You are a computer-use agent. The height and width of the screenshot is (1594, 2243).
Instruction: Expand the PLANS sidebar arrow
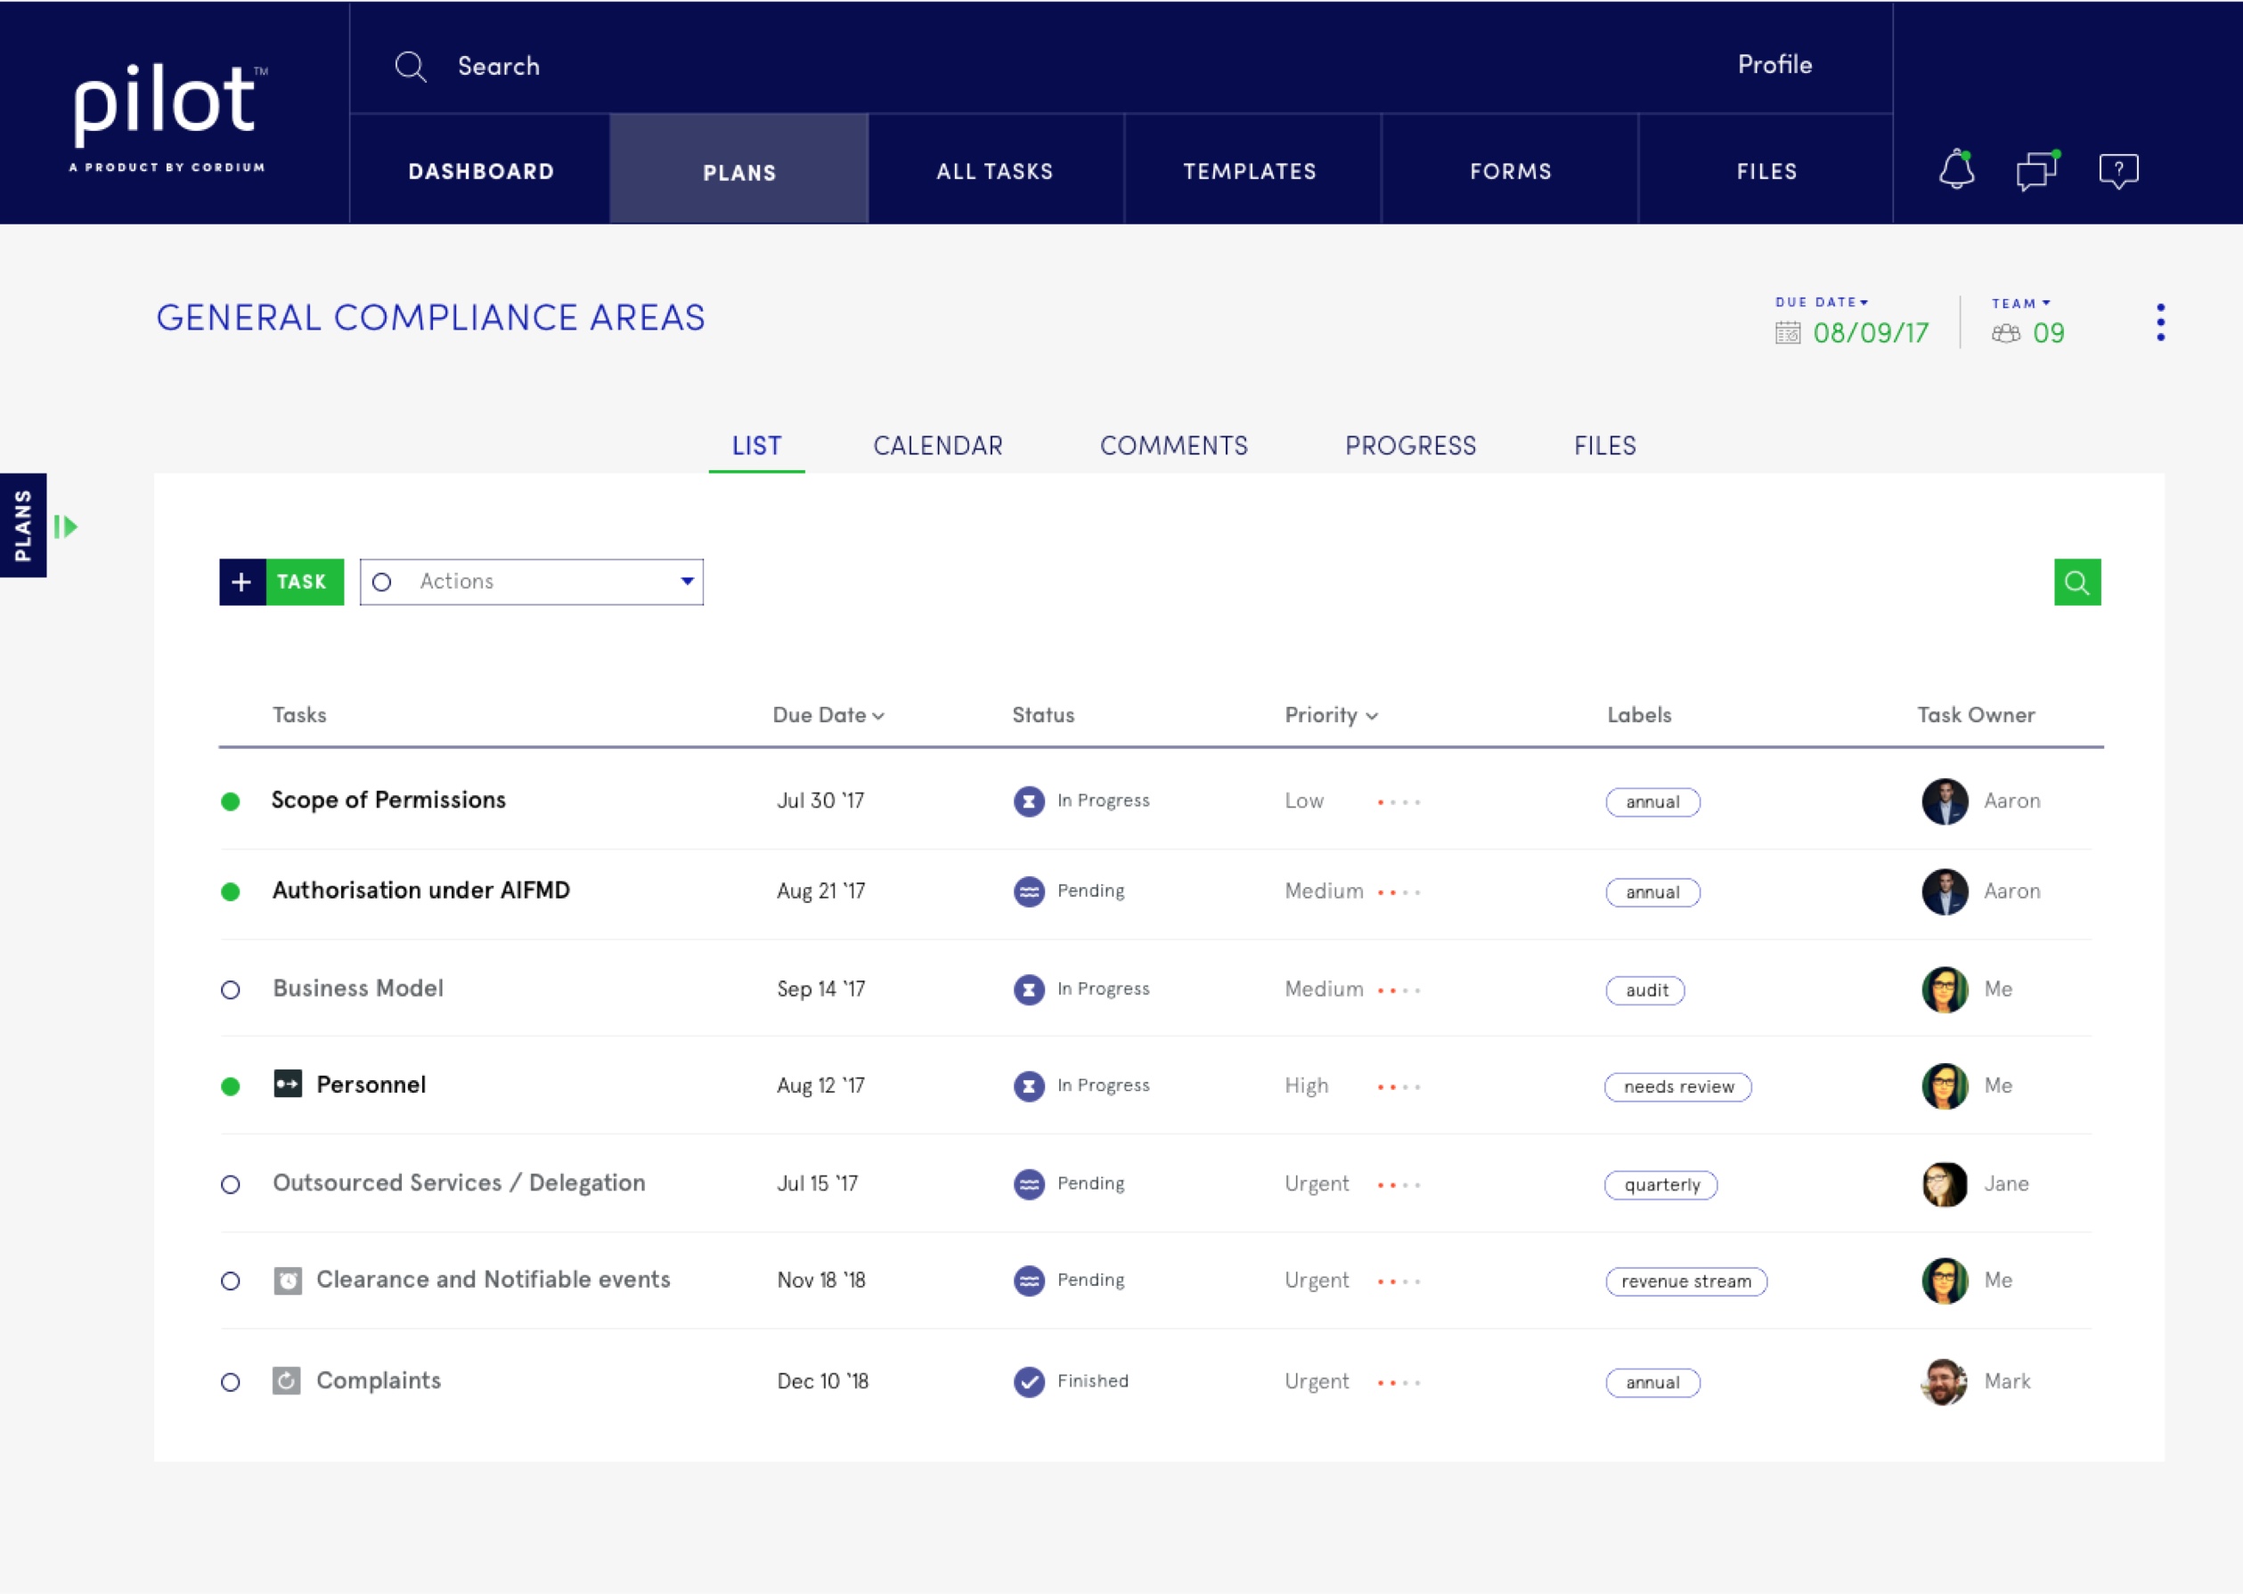pos(66,527)
